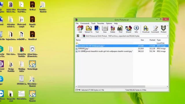Screen dimensions: 185x104
Task: Select the parent folder '..' row
Action: point(122,43)
